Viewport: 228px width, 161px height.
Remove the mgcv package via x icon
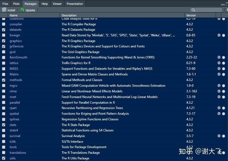click(x=224, y=86)
